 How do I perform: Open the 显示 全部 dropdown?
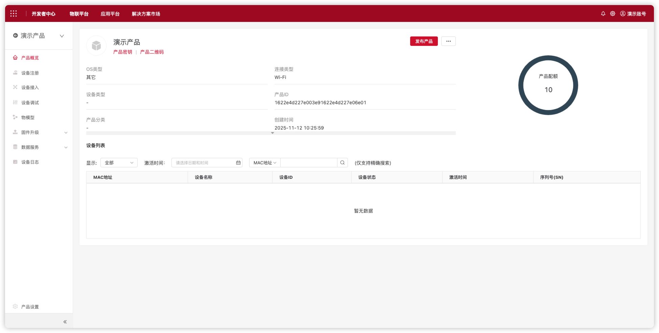pyautogui.click(x=119, y=163)
